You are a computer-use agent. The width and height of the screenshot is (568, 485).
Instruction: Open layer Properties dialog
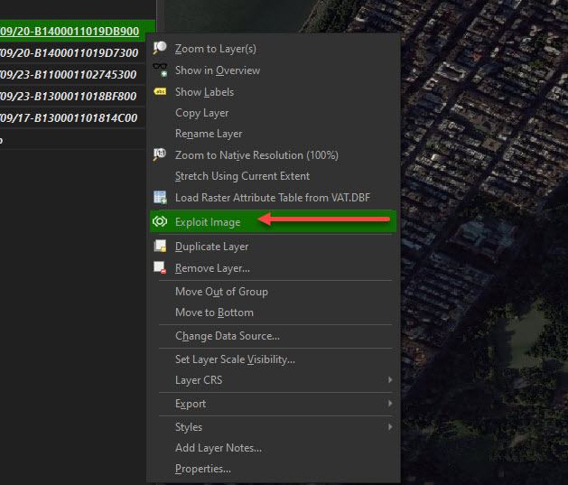[202, 469]
